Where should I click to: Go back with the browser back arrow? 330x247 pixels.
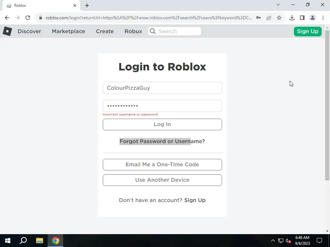click(7, 18)
